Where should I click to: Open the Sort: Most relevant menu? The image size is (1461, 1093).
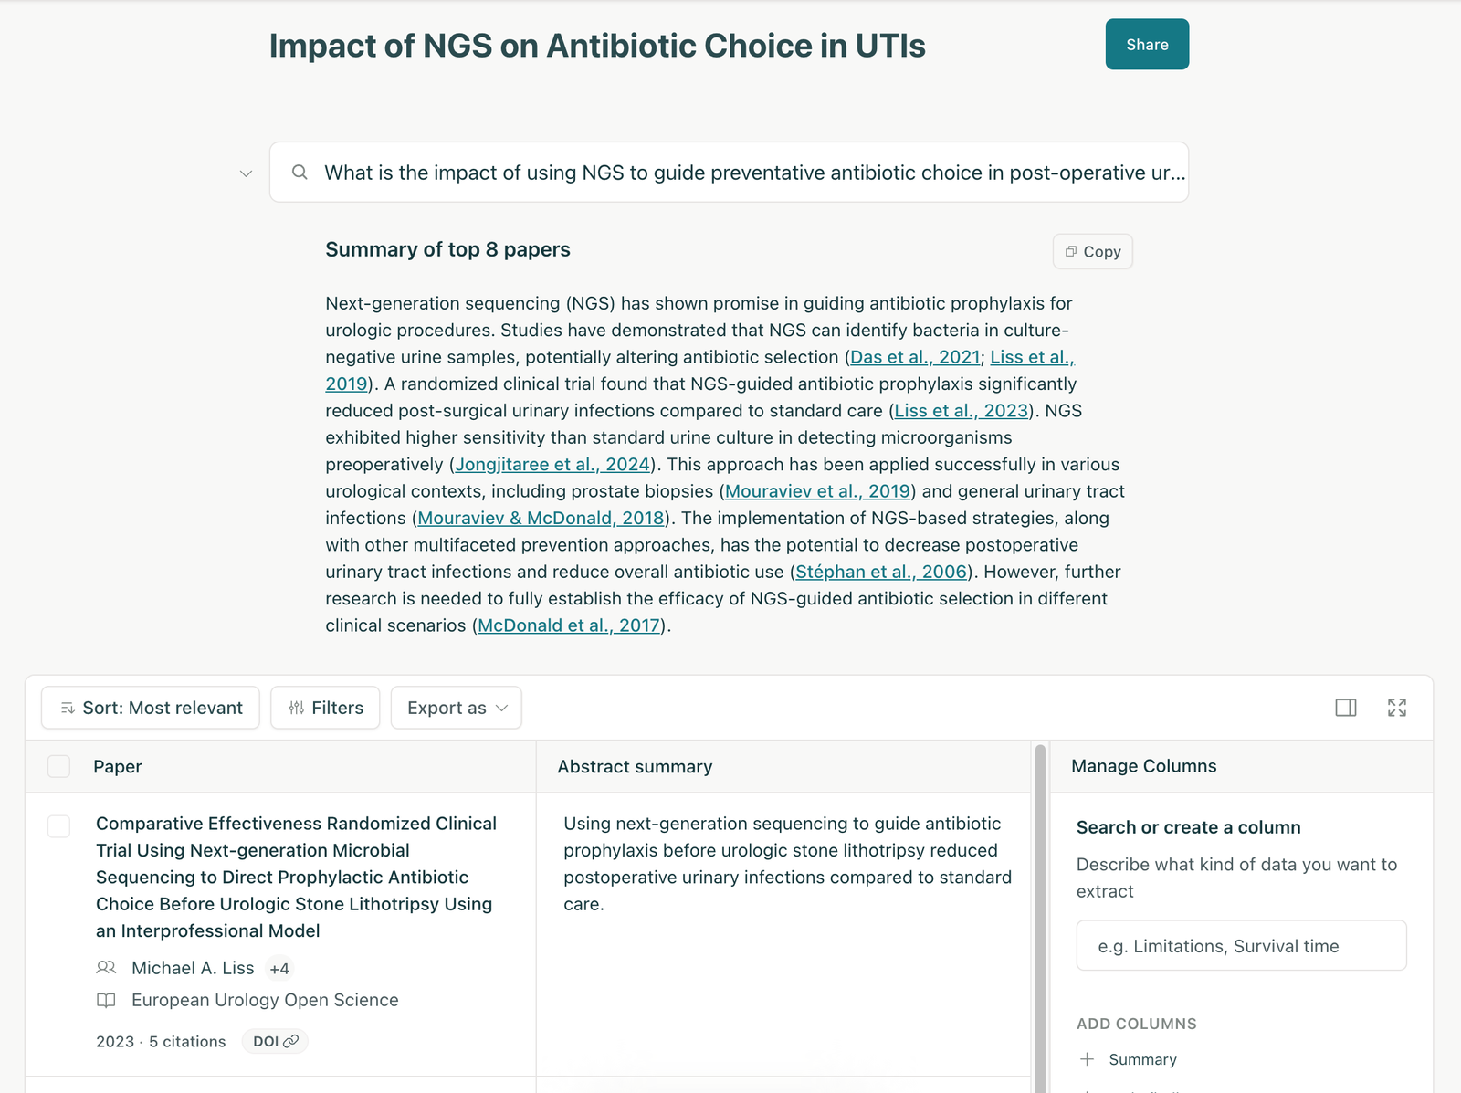coord(151,708)
